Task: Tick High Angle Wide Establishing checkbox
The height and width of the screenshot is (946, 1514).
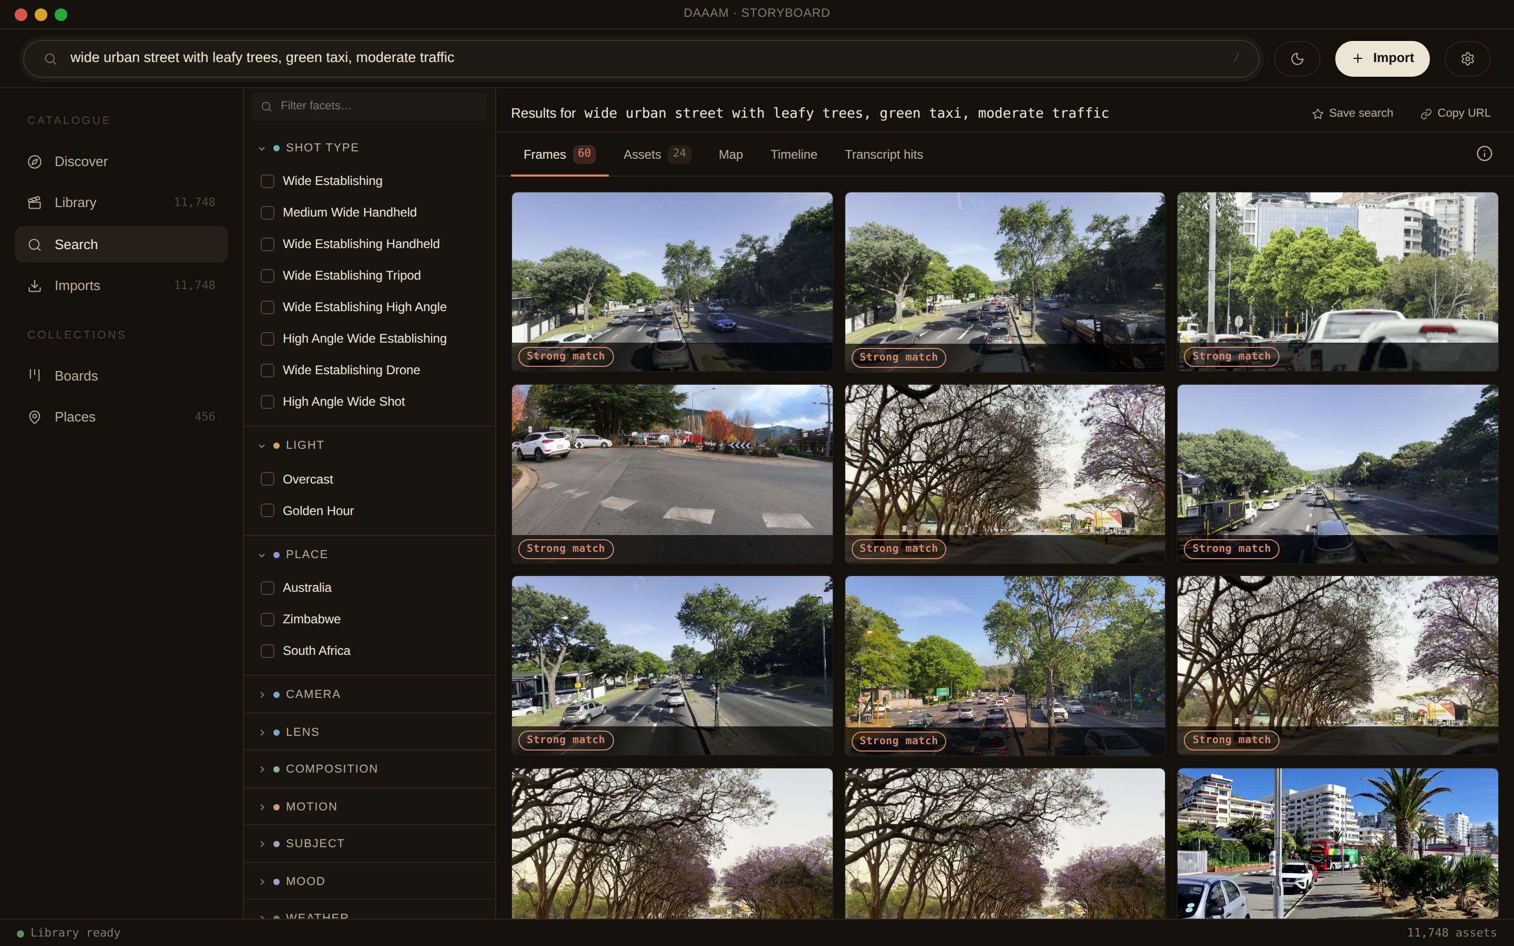Action: pyautogui.click(x=268, y=338)
